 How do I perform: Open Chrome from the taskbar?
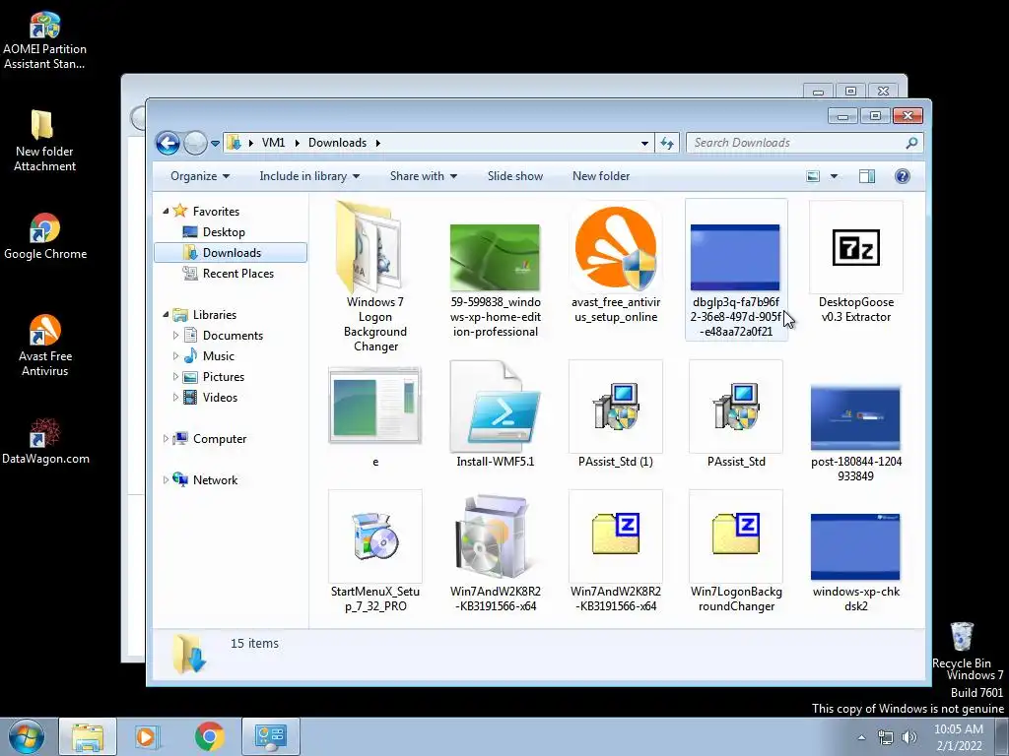pyautogui.click(x=209, y=736)
